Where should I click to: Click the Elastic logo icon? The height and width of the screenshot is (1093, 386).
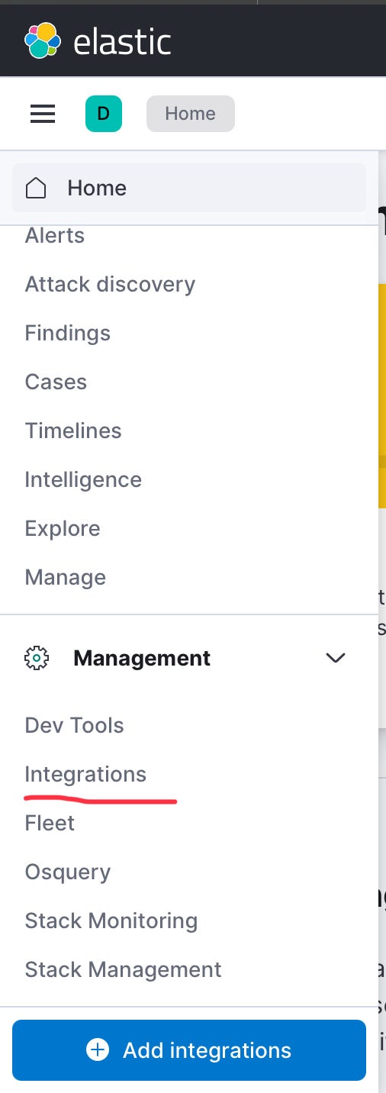[x=42, y=40]
